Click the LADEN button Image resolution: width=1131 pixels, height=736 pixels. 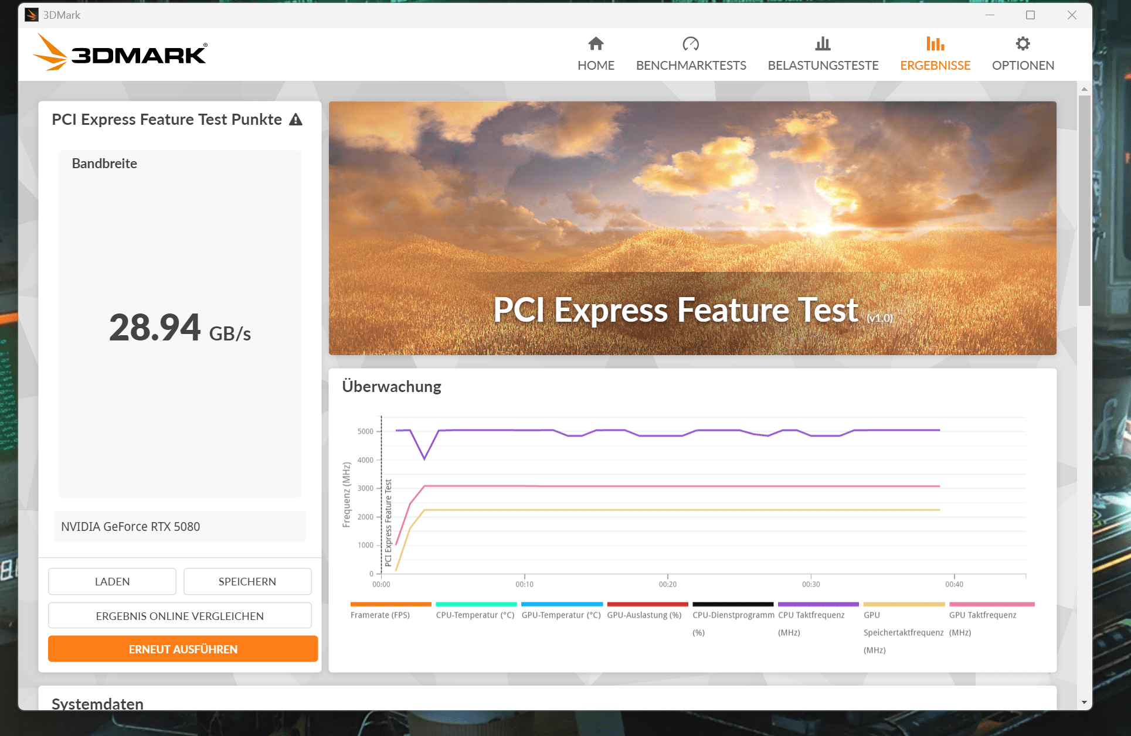112,581
